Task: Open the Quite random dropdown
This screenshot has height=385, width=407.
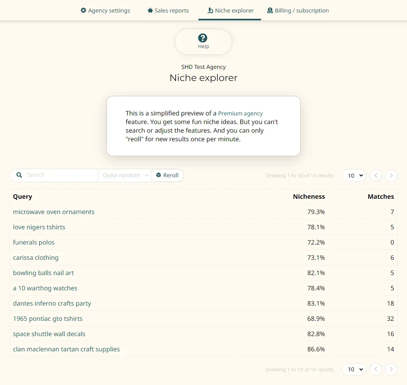Action: [124, 175]
